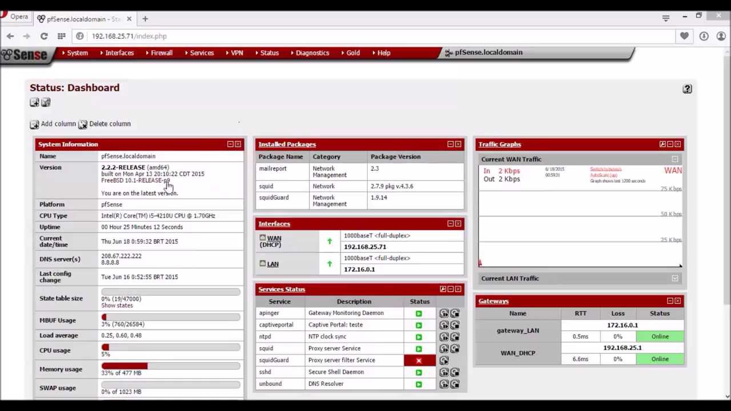Image resolution: width=731 pixels, height=411 pixels.
Task: Minimize the Traffic Graphs widget
Action: click(670, 144)
